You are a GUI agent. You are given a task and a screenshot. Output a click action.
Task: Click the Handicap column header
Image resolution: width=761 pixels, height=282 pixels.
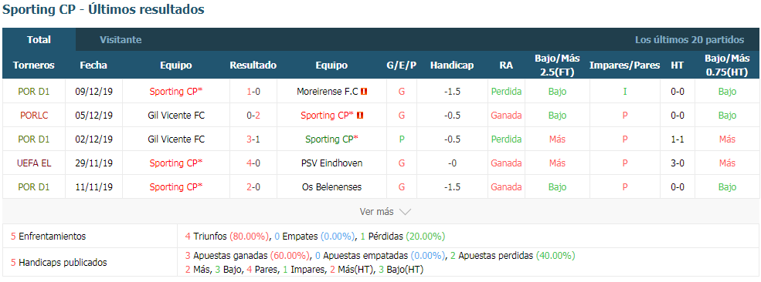tap(452, 65)
